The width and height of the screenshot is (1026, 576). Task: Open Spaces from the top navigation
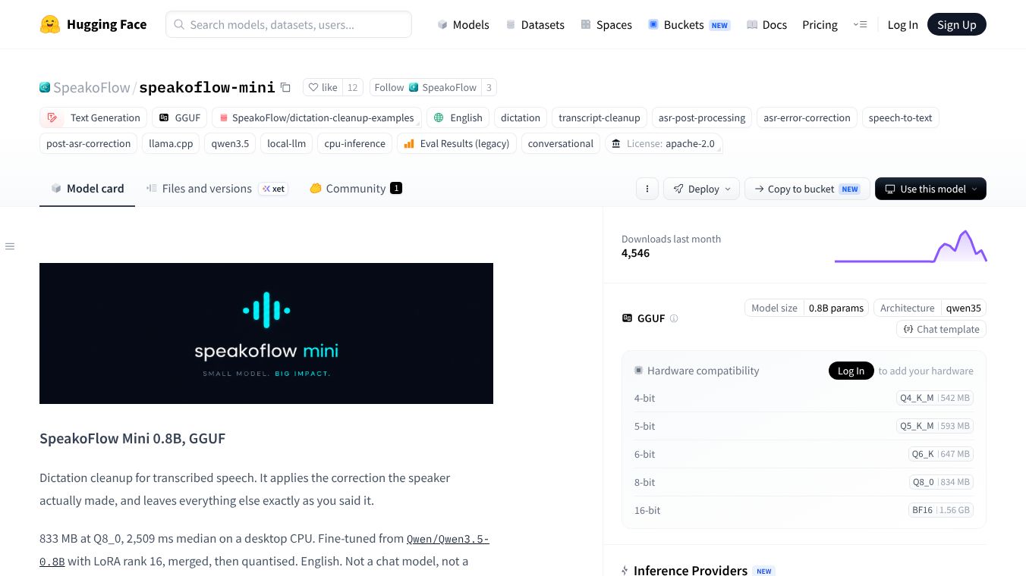606,24
